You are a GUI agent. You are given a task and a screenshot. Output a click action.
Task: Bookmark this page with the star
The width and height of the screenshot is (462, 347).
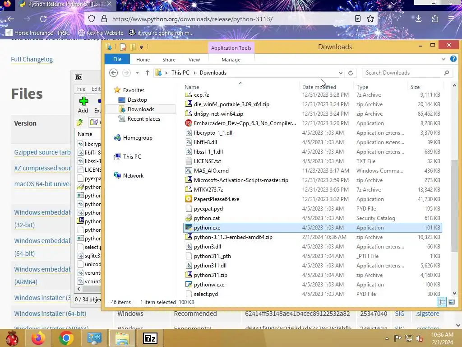tap(370, 19)
